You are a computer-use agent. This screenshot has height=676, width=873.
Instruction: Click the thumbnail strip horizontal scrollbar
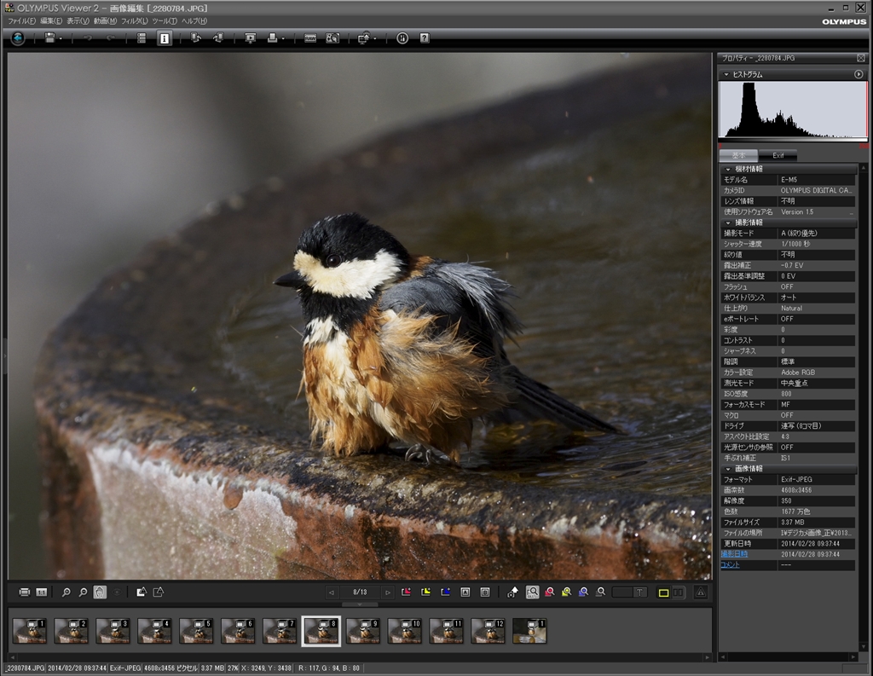point(358,657)
